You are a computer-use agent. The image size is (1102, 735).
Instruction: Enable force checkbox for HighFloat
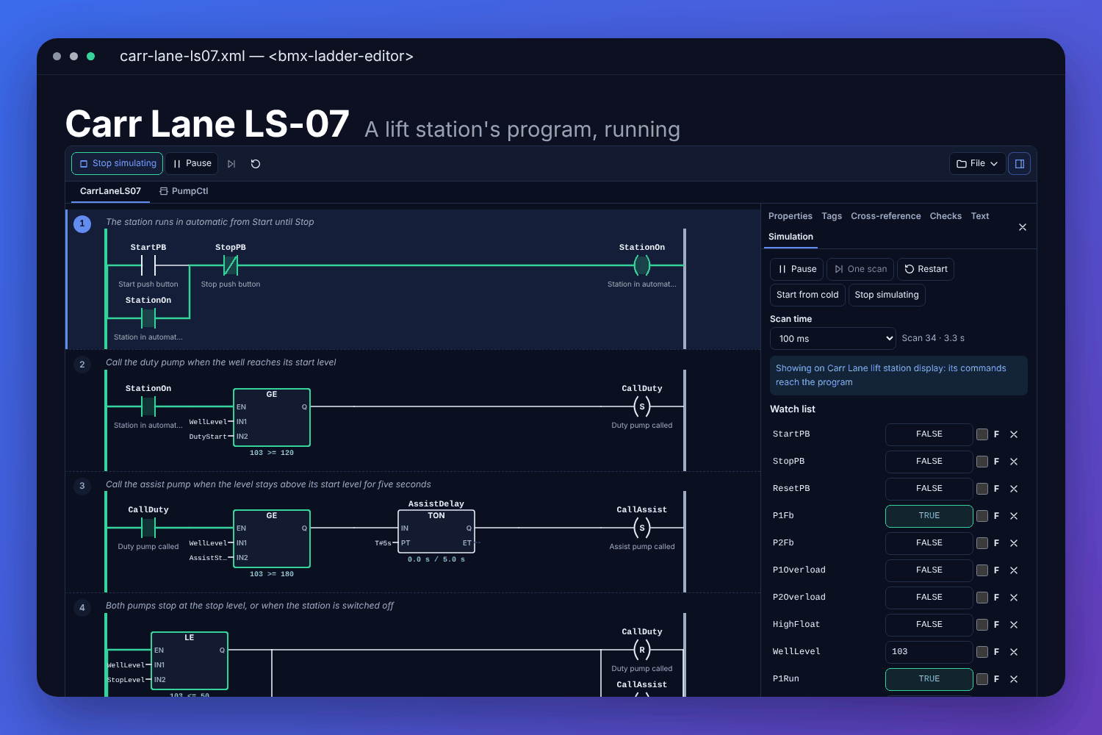click(982, 625)
